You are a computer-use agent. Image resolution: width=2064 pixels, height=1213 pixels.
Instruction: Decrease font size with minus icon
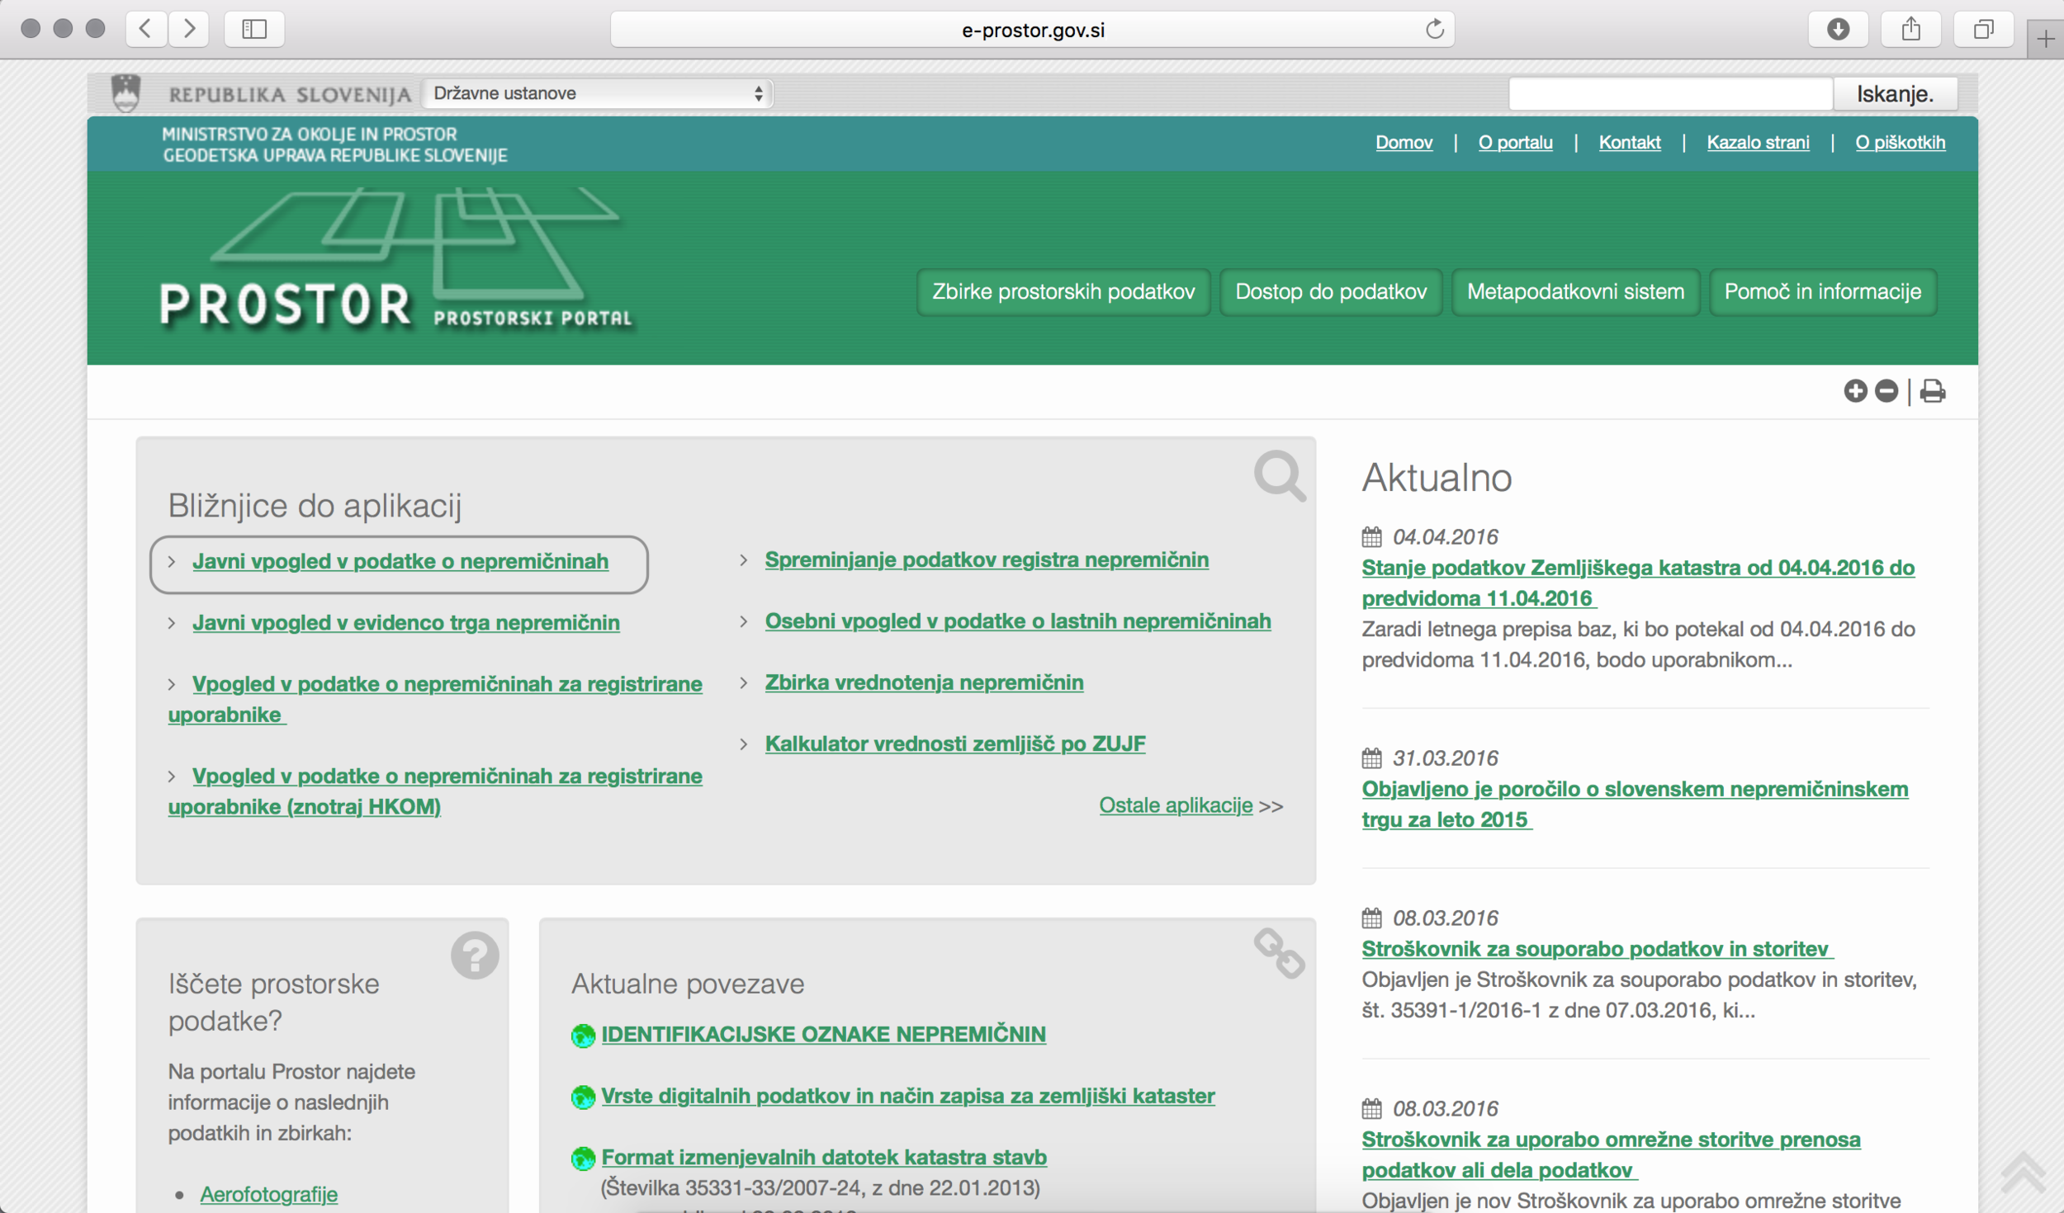point(1886,391)
